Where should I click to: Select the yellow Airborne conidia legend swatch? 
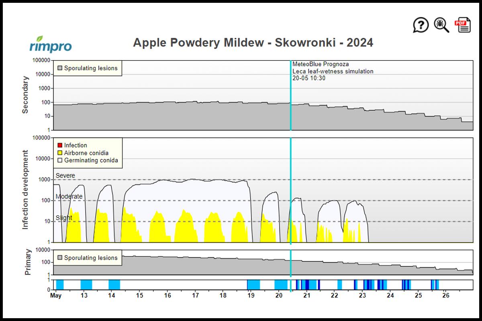click(60, 153)
